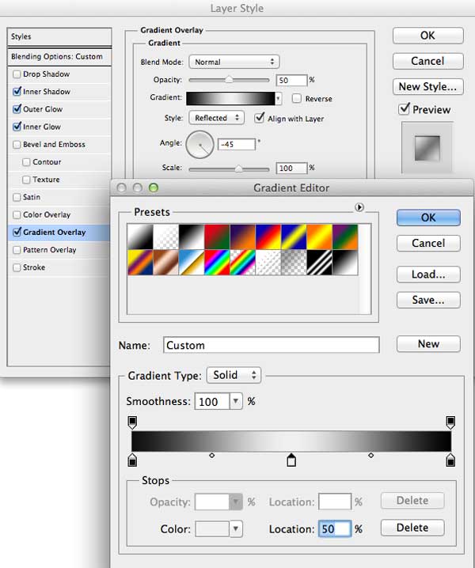Open the Pattern Overlay settings row

click(x=59, y=250)
